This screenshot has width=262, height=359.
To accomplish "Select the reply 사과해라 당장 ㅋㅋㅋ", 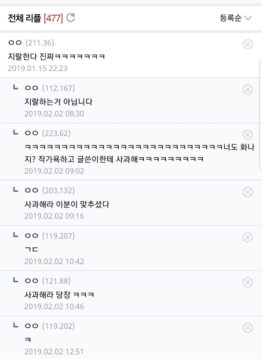I will coord(59,295).
